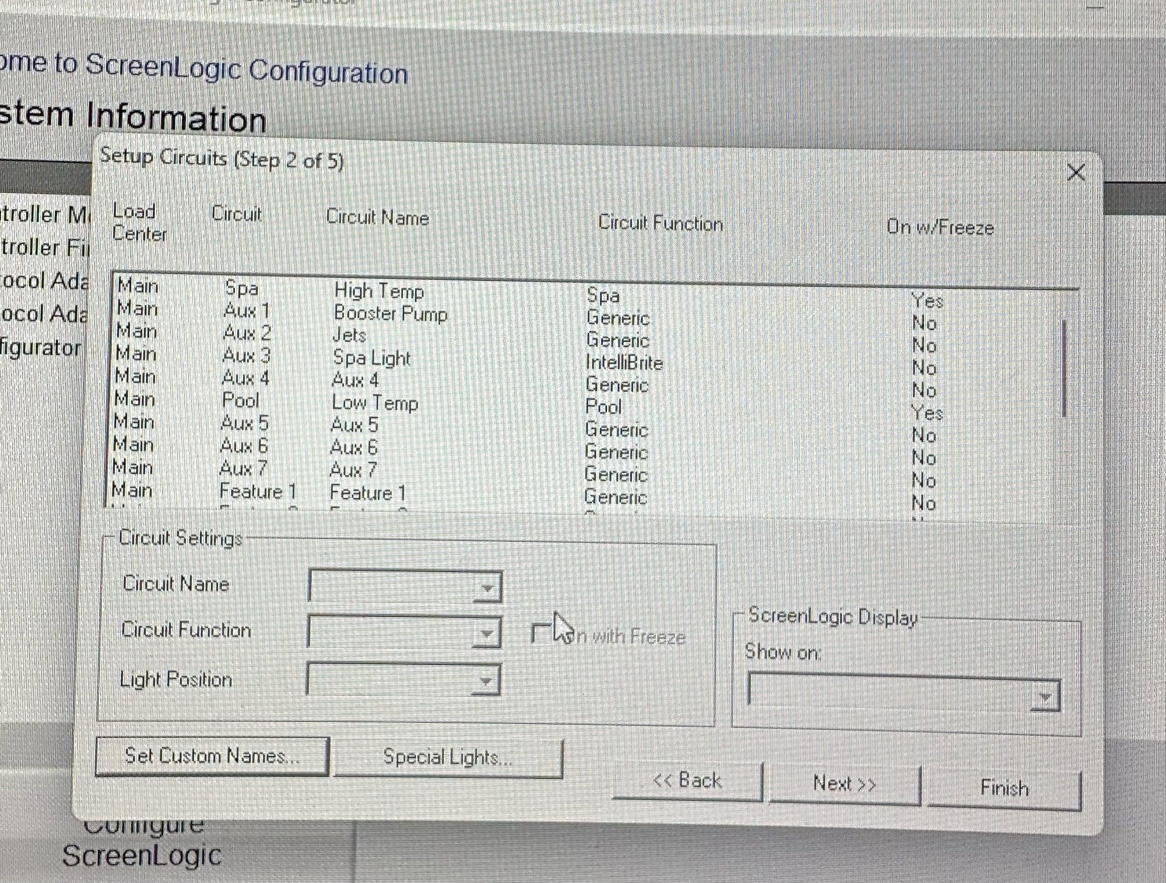
Task: Go back with the Back button
Action: tap(687, 781)
